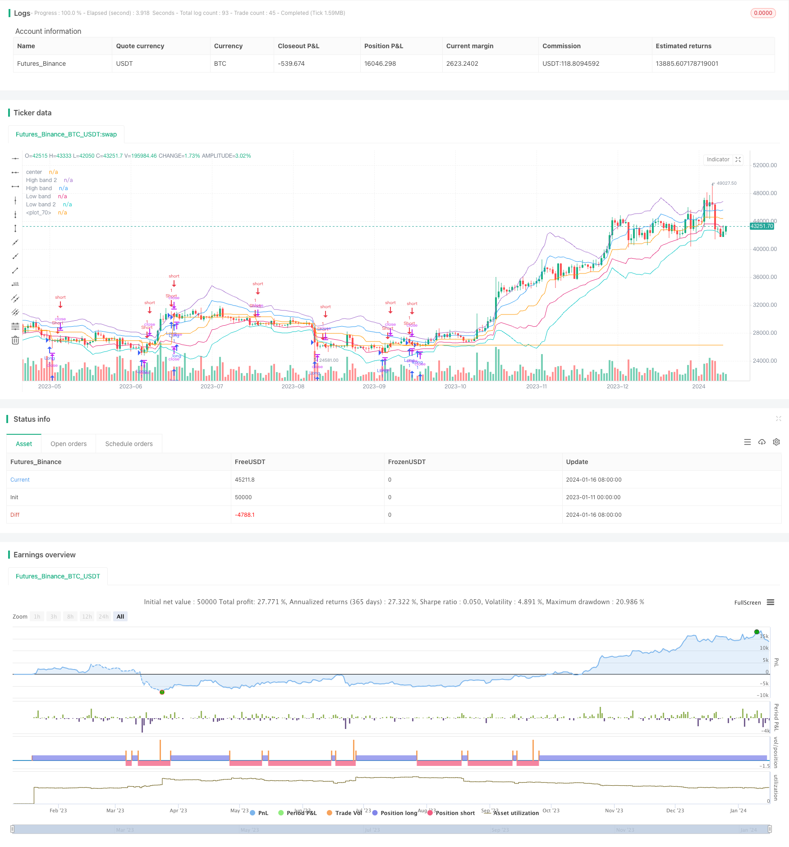Set chart zoom to 8h
The height and width of the screenshot is (847, 789).
coord(70,616)
